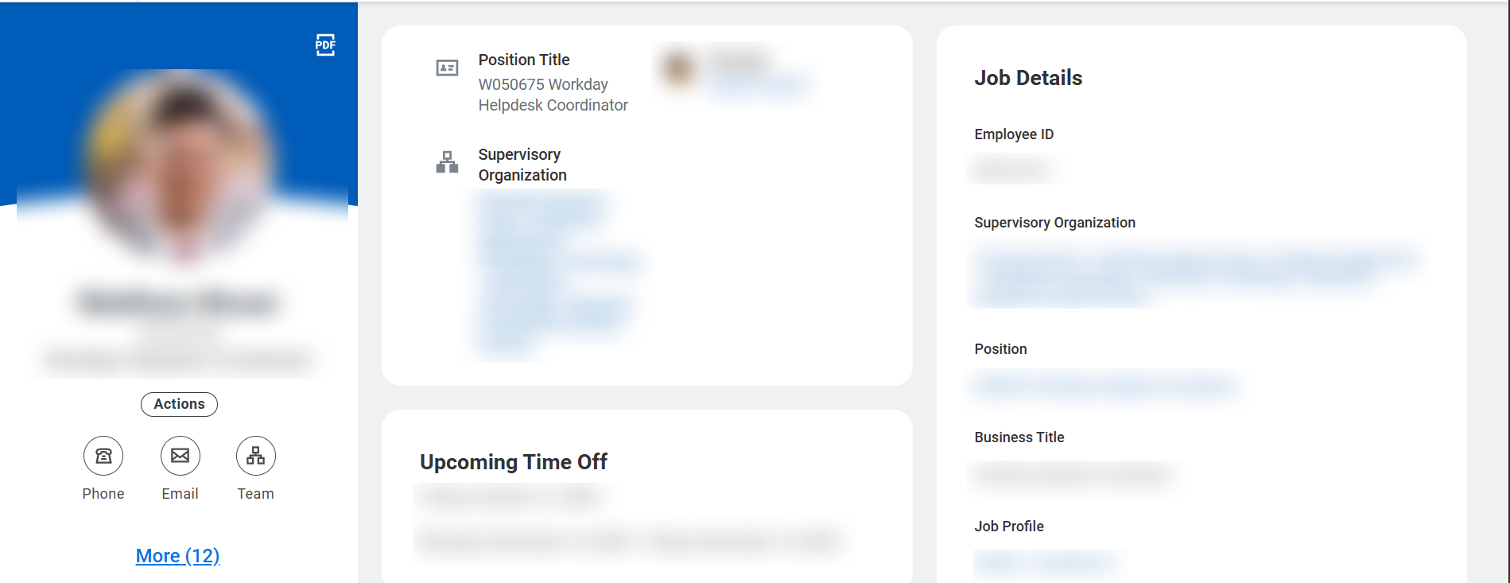Click the hierarchy icon beside Supervisory Organization
The height and width of the screenshot is (583, 1510).
pos(447,162)
